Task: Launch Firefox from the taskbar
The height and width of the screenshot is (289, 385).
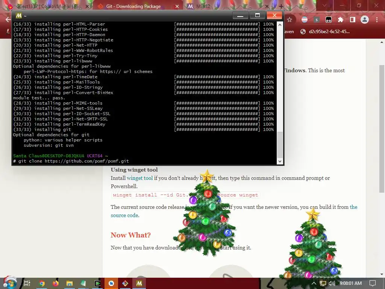Action: click(x=56, y=283)
